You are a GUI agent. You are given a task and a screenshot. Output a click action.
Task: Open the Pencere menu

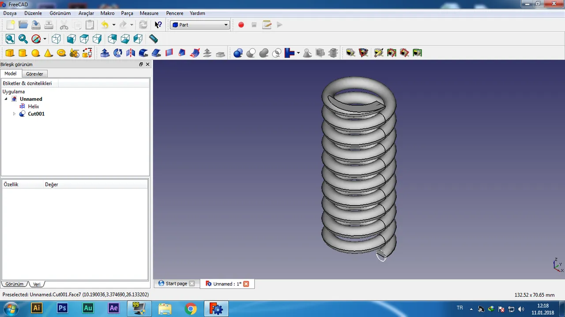coord(175,13)
